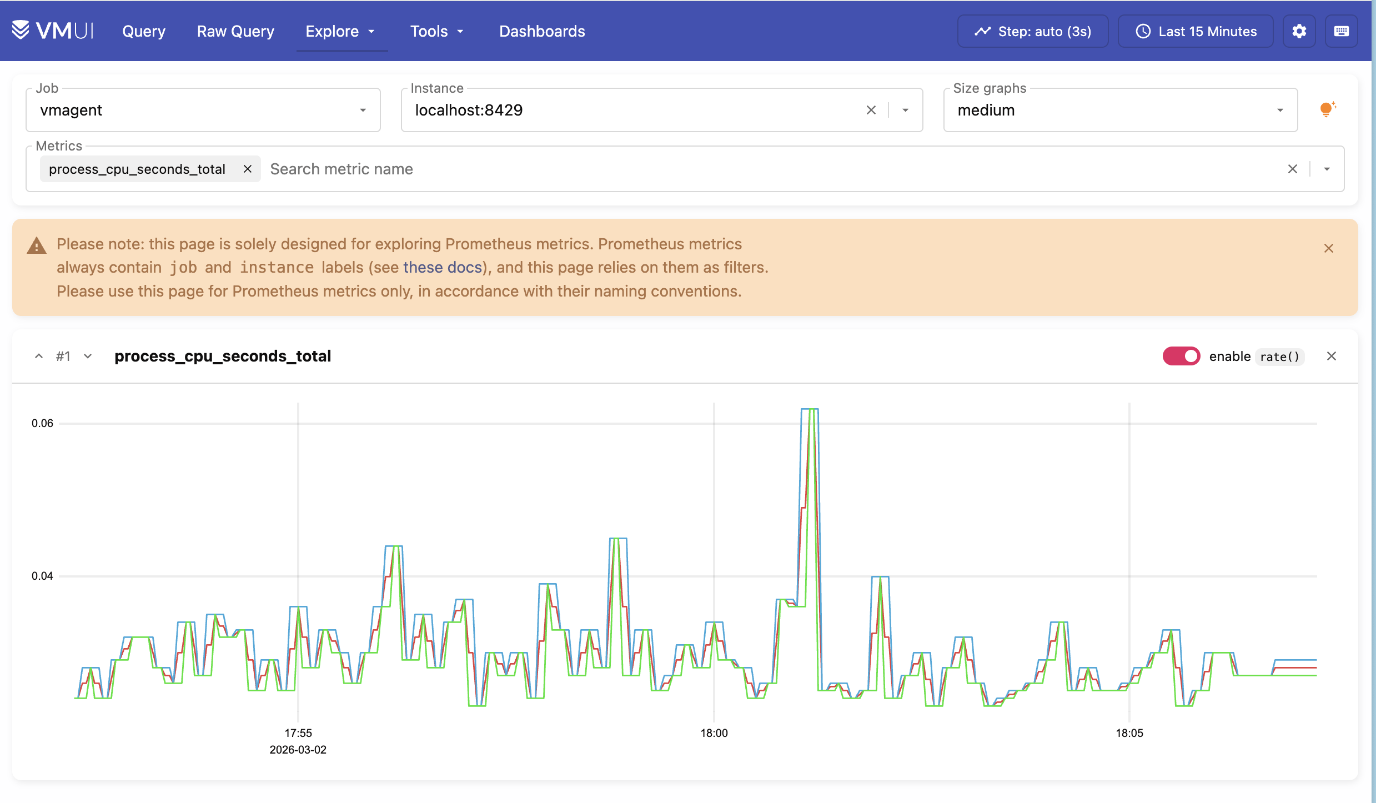Click the VMUI logo
The height and width of the screenshot is (803, 1376).
click(53, 31)
